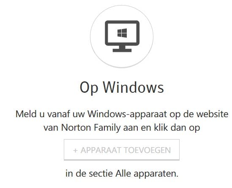Click the Windows monitor icon

click(122, 36)
